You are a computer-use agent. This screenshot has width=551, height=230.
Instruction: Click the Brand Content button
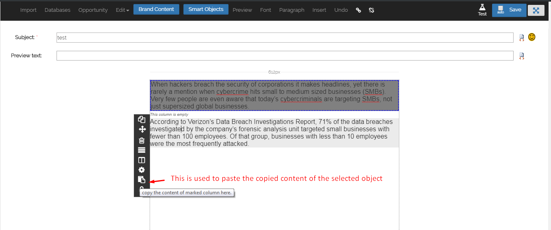156,9
